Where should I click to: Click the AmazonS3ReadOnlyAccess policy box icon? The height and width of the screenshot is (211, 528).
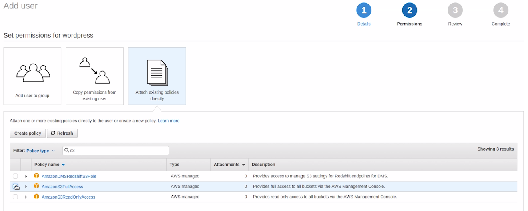tap(36, 197)
